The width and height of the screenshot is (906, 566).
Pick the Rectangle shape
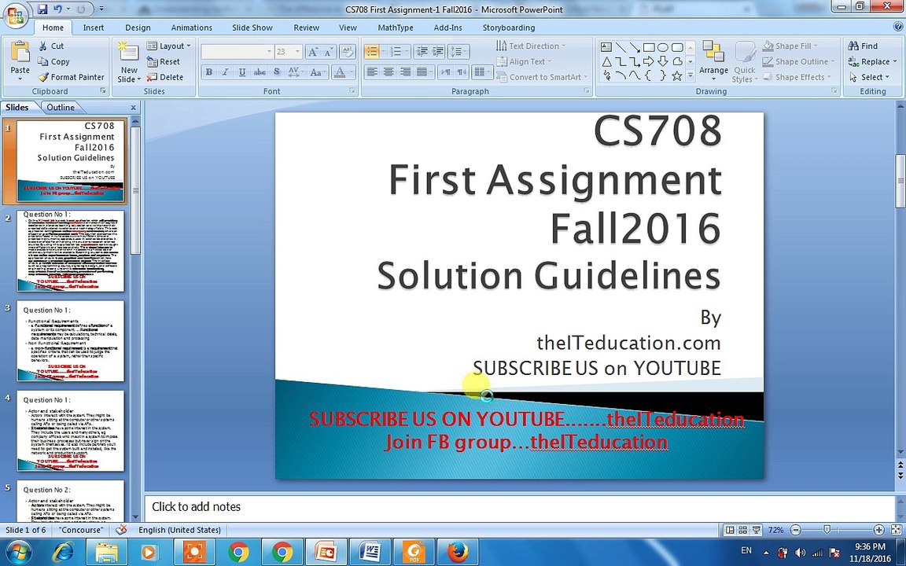click(x=649, y=47)
